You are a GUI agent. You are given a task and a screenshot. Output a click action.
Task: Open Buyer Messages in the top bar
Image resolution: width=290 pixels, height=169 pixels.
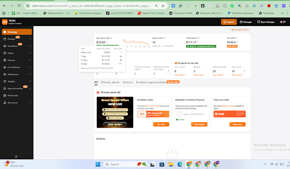coord(266,22)
